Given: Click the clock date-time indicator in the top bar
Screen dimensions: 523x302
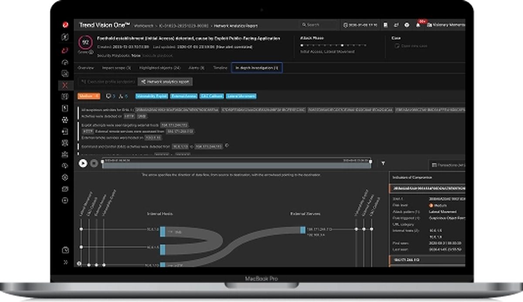Looking at the screenshot, I should pyautogui.click(x=360, y=25).
